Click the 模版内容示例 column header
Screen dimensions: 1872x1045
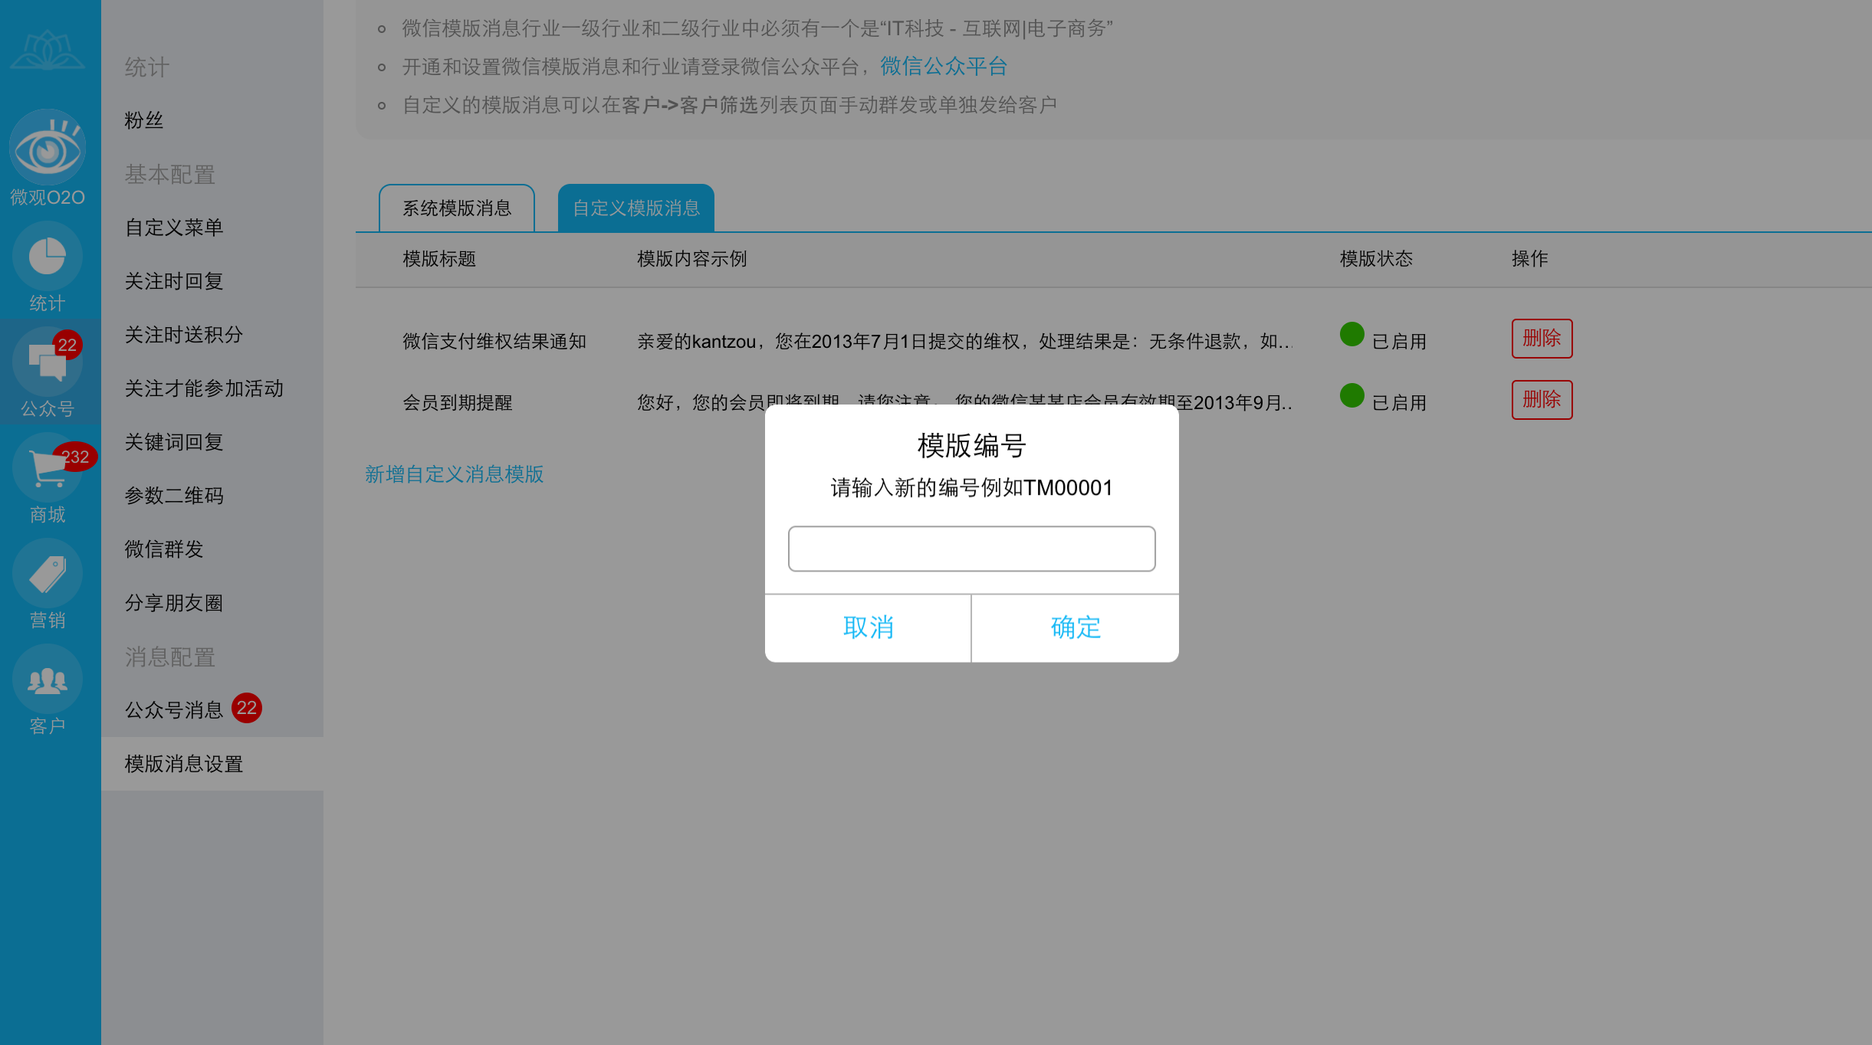(x=692, y=259)
